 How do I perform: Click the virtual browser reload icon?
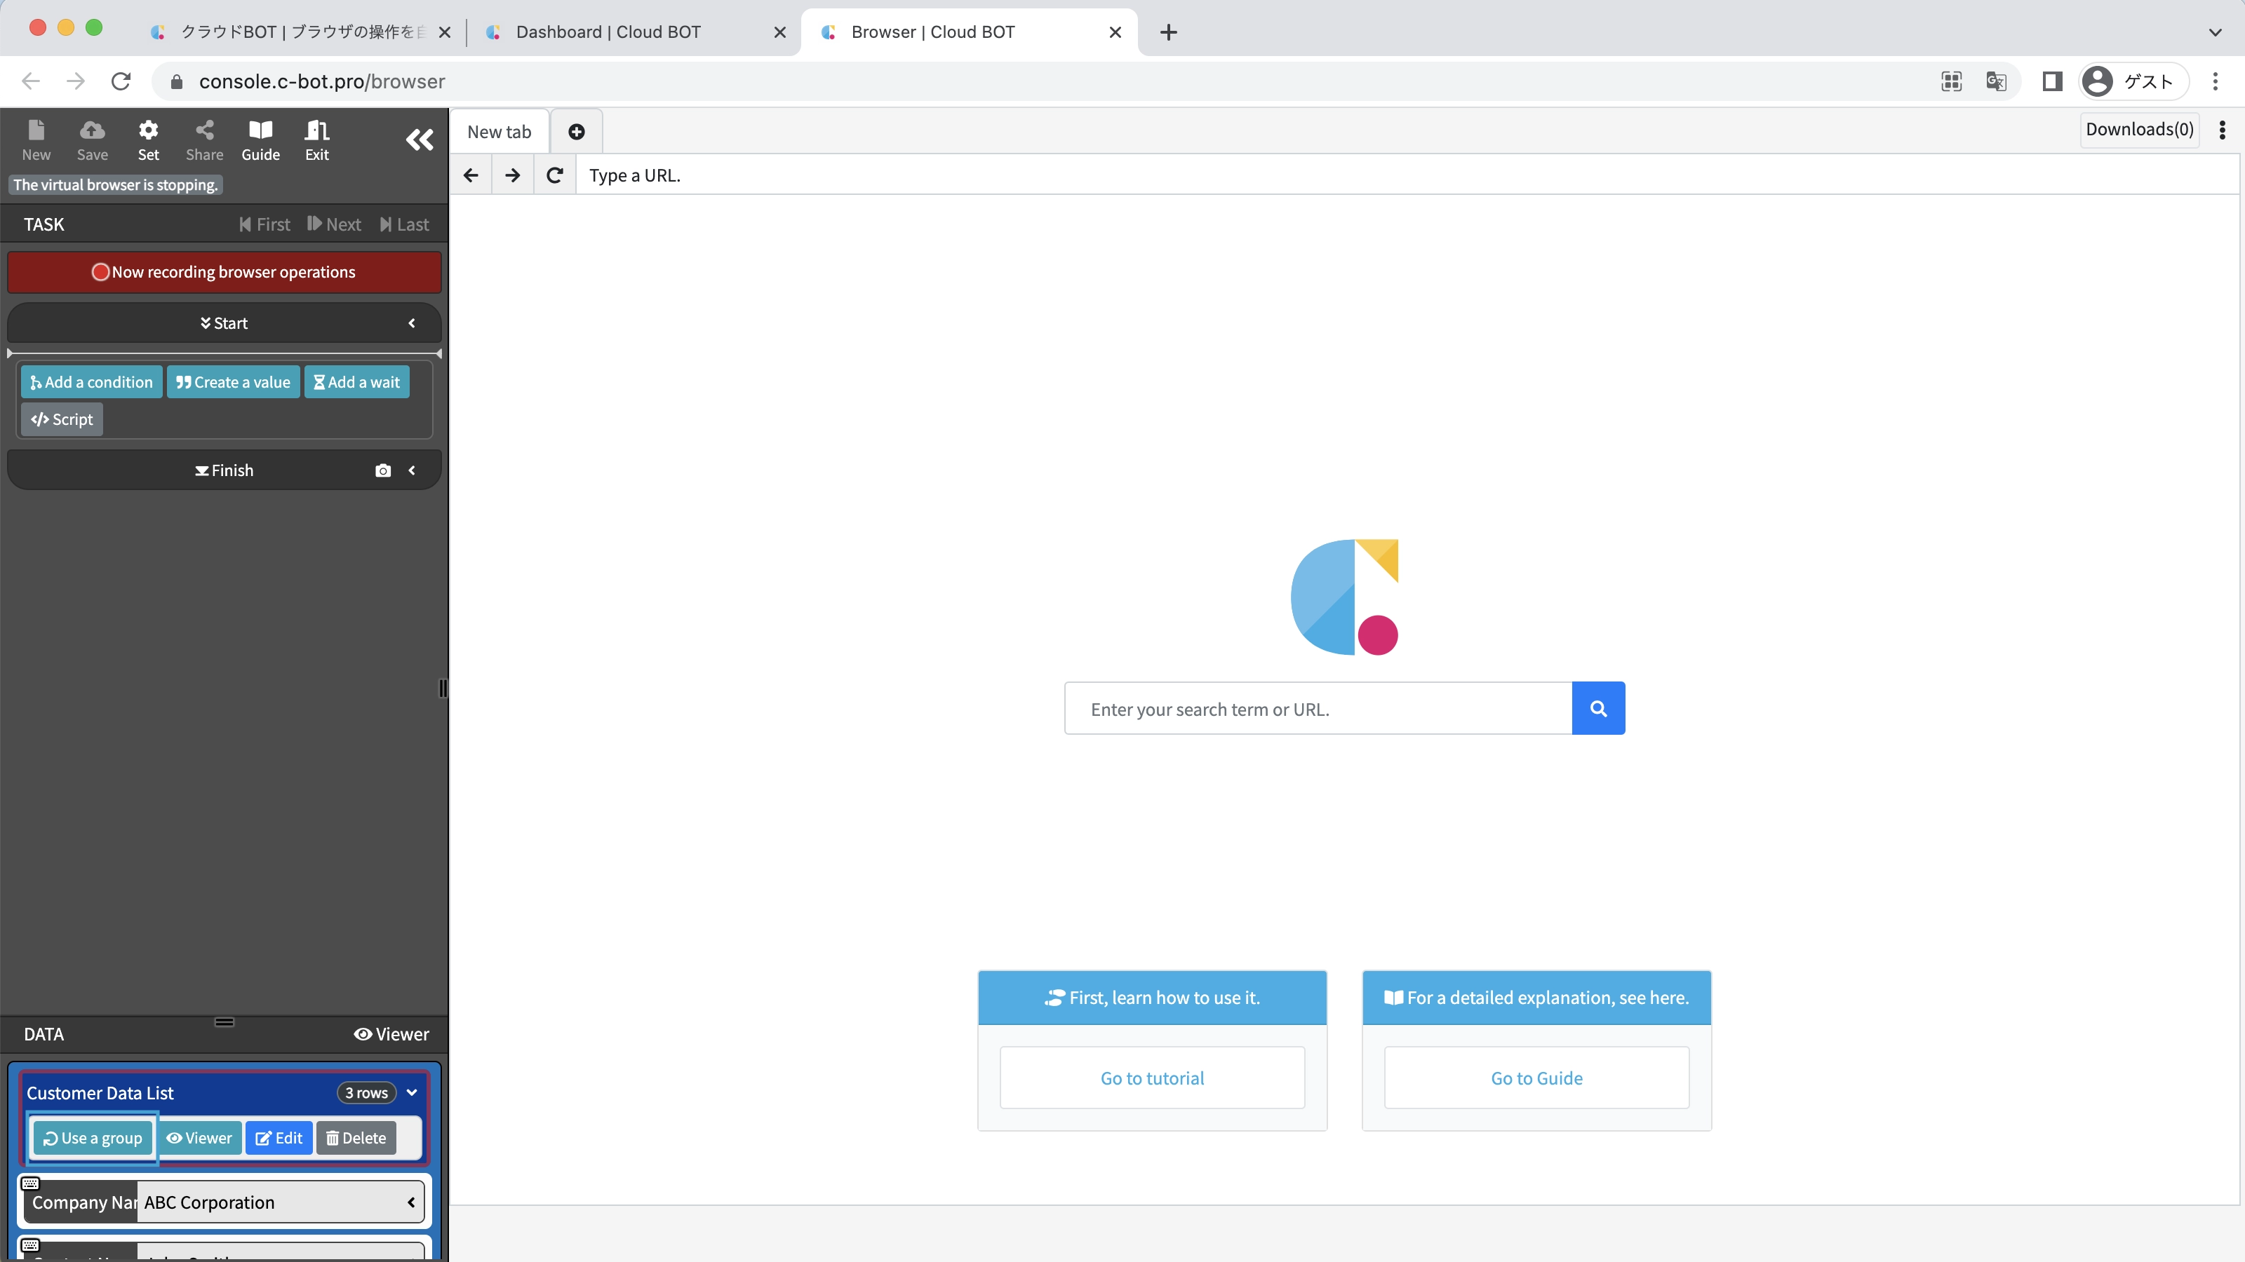tap(554, 175)
